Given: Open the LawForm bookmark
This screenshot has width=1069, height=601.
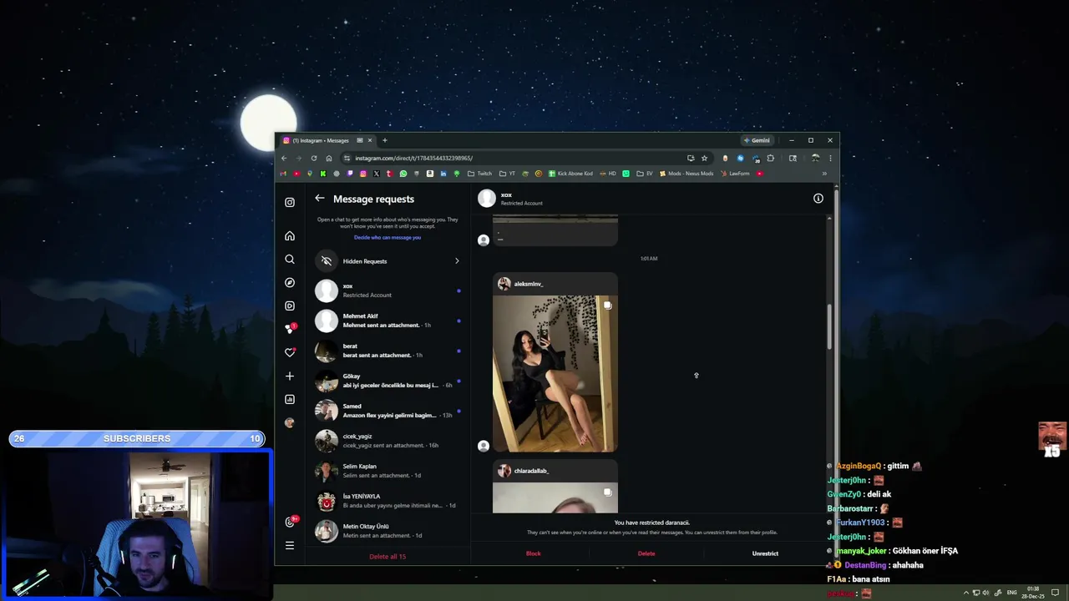Looking at the screenshot, I should [735, 174].
